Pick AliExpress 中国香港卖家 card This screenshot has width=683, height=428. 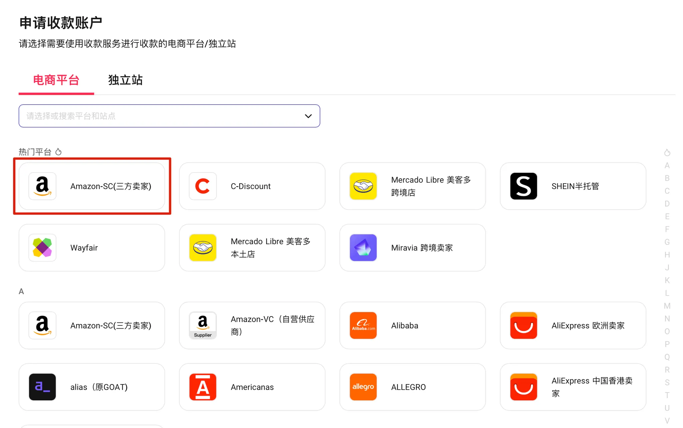click(x=573, y=387)
